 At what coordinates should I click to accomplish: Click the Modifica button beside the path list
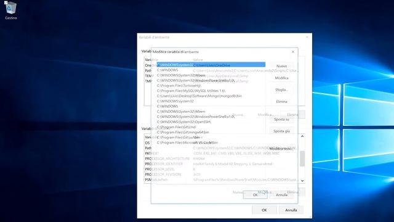click(281, 78)
